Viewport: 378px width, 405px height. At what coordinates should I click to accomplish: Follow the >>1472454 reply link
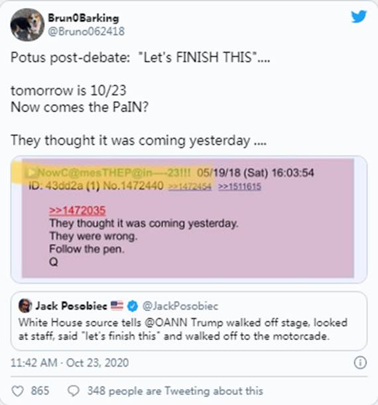[x=190, y=186]
